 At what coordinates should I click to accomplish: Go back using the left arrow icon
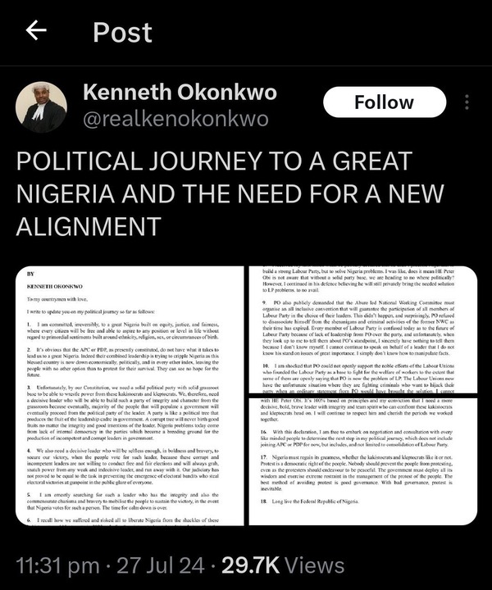36,30
